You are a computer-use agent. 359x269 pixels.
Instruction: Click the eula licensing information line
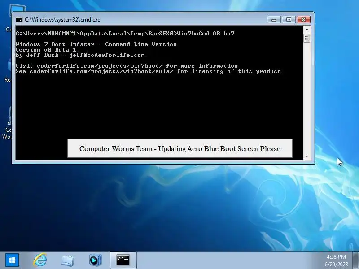148,71
